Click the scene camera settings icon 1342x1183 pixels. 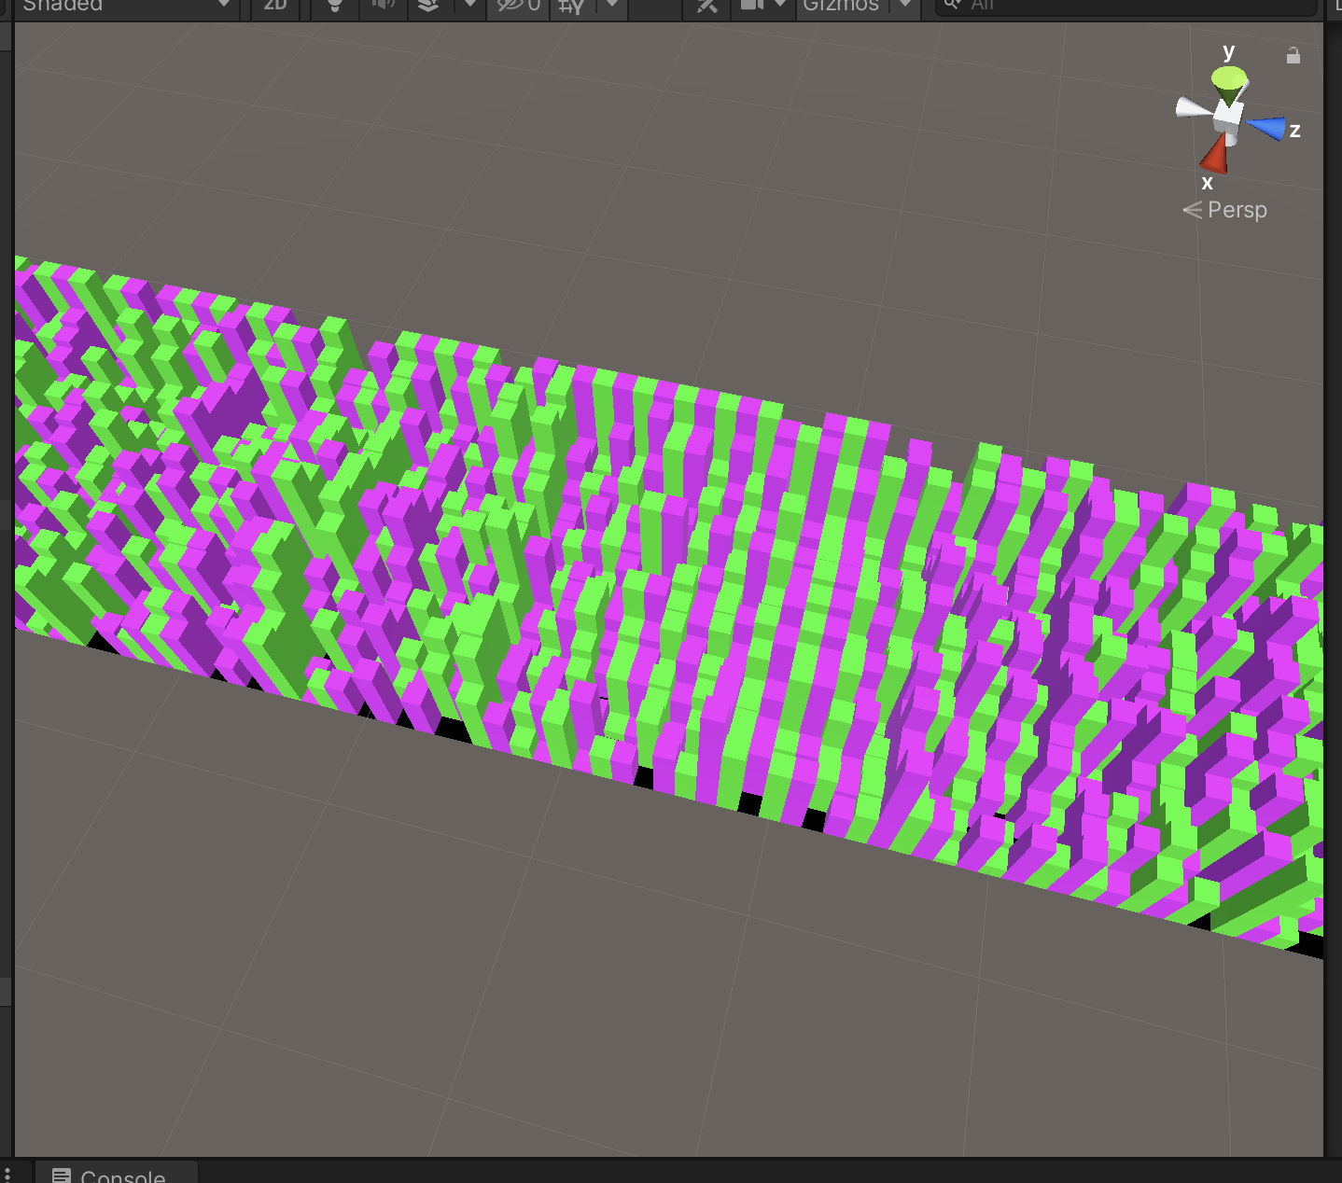tap(752, 6)
